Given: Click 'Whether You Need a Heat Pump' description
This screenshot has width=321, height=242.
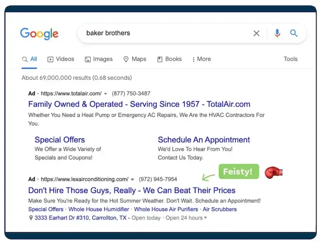Looking at the screenshot, I should tap(146, 119).
